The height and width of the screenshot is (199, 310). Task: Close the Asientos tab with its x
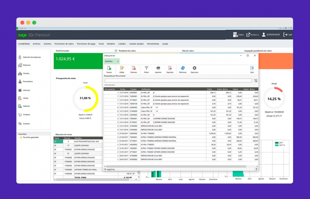tap(118, 61)
